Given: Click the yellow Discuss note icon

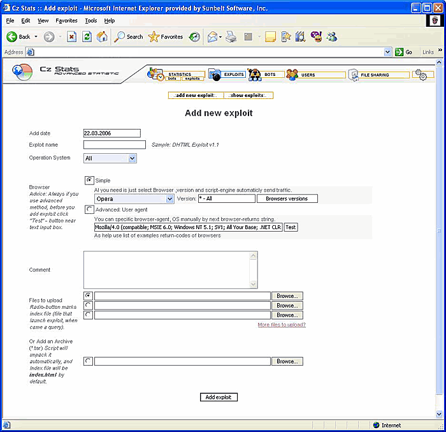Looking at the screenshot, I should (270, 37).
